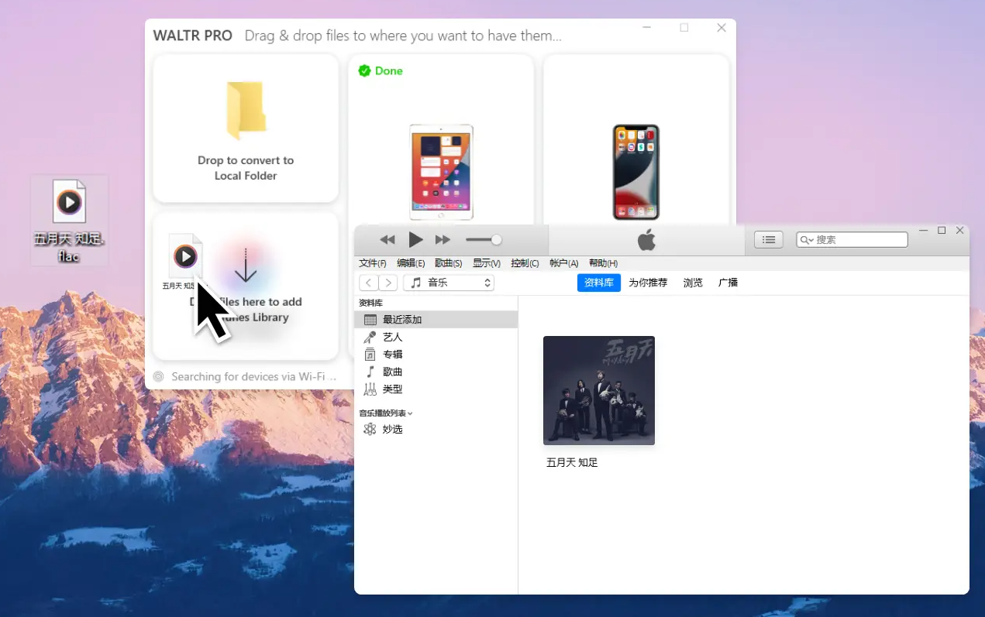The width and height of the screenshot is (985, 617).
Task: Open the 文件(F) menu
Action: tap(373, 263)
